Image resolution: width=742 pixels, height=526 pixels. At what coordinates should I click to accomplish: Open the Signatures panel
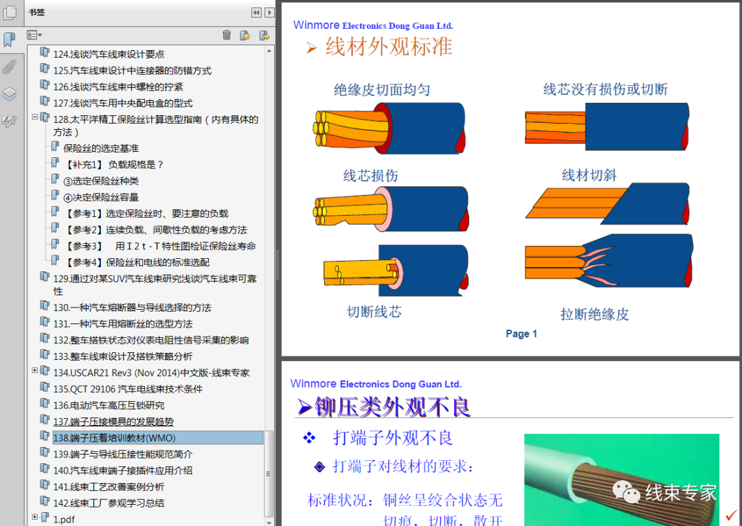point(10,122)
